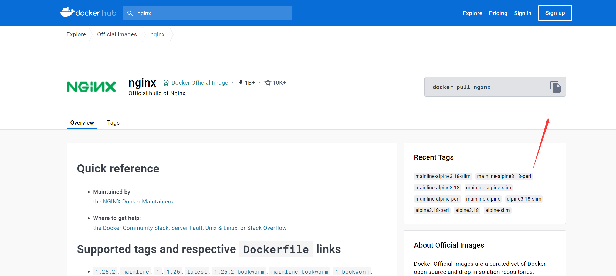Click the nginx breadcrumb link
This screenshot has width=616, height=276.
(x=157, y=34)
